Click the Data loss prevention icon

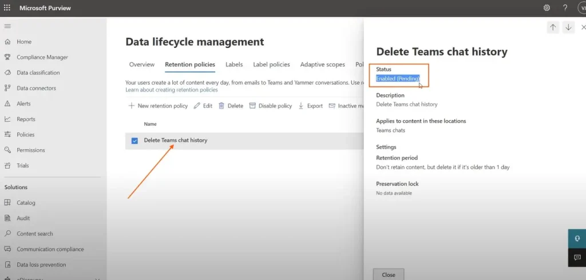pos(7,265)
